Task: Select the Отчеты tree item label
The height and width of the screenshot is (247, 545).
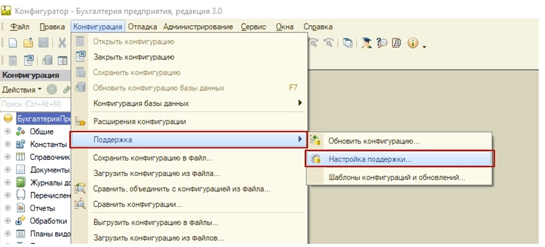Action: click(43, 208)
